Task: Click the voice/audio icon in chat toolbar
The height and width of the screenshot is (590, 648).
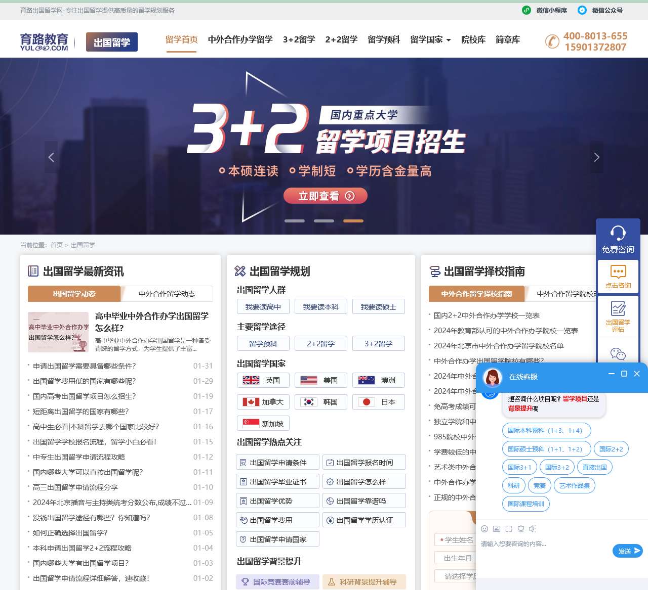Action: click(533, 529)
